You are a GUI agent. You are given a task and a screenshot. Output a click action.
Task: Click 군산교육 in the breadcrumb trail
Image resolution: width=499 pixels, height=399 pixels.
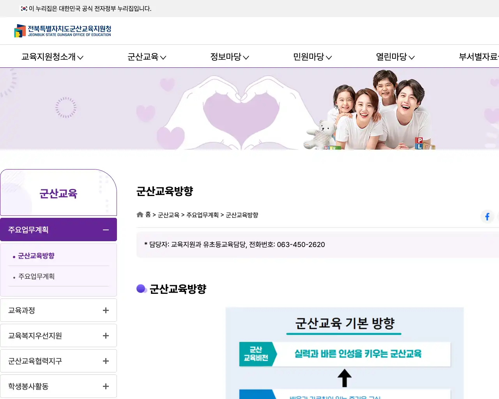[168, 215]
